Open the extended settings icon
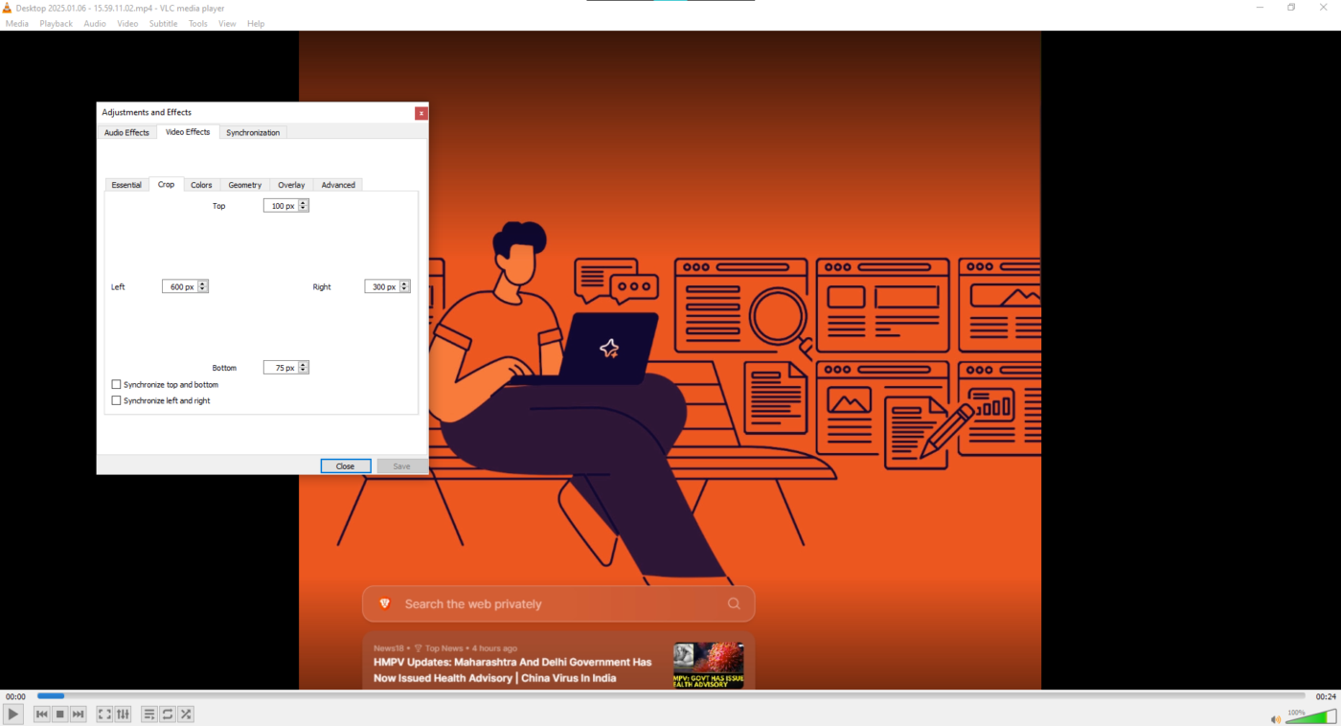The image size is (1341, 726). click(123, 715)
